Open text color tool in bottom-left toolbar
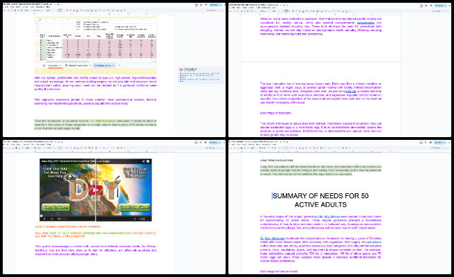454x277 pixels. 78,148
